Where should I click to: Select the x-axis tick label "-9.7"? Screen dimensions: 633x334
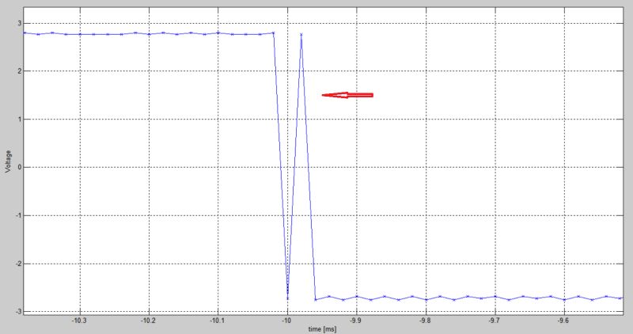pyautogui.click(x=494, y=321)
